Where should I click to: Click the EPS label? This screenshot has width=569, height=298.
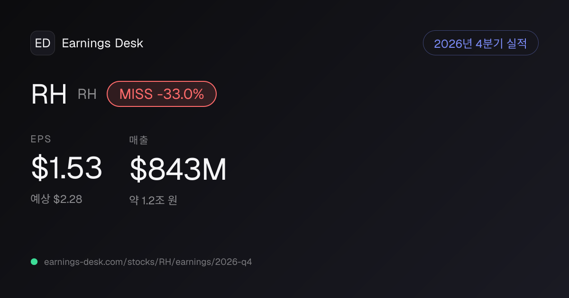pos(41,139)
